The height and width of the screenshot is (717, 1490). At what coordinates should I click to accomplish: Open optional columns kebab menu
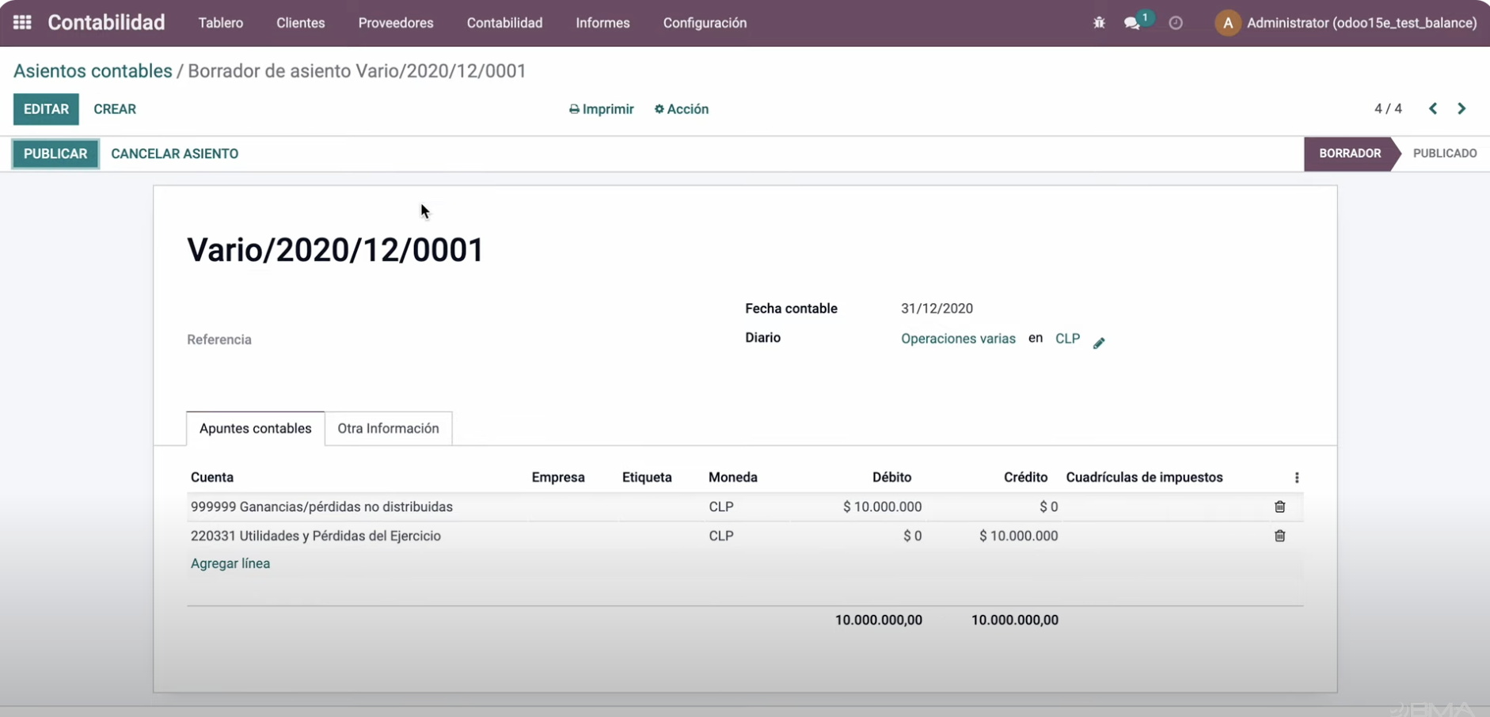tap(1296, 477)
